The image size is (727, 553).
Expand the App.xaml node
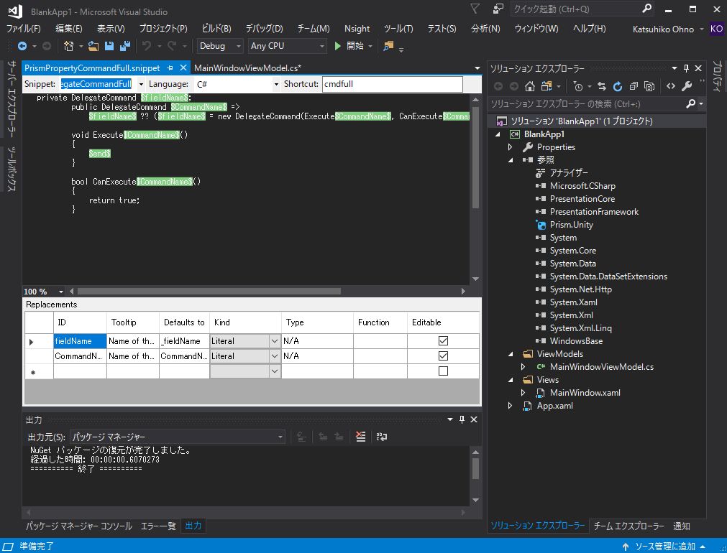pyautogui.click(x=511, y=406)
